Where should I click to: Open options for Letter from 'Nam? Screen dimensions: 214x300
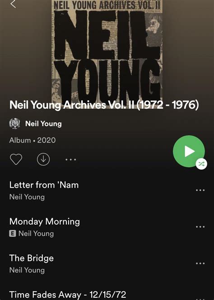tap(200, 190)
